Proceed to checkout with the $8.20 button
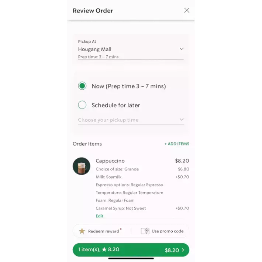Viewport: 262px width, 262px height. click(131, 250)
